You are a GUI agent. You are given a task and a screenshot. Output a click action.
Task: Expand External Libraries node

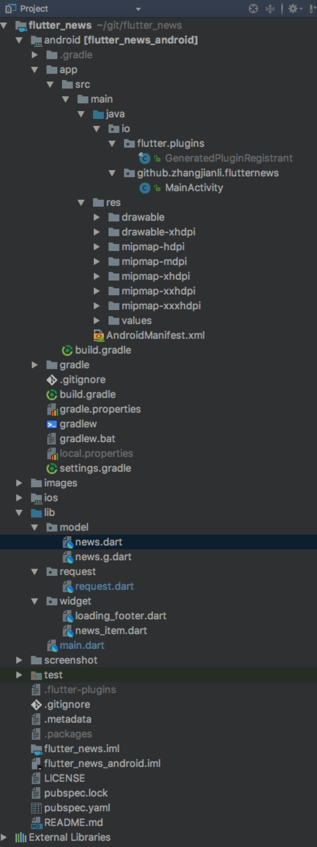(4, 837)
